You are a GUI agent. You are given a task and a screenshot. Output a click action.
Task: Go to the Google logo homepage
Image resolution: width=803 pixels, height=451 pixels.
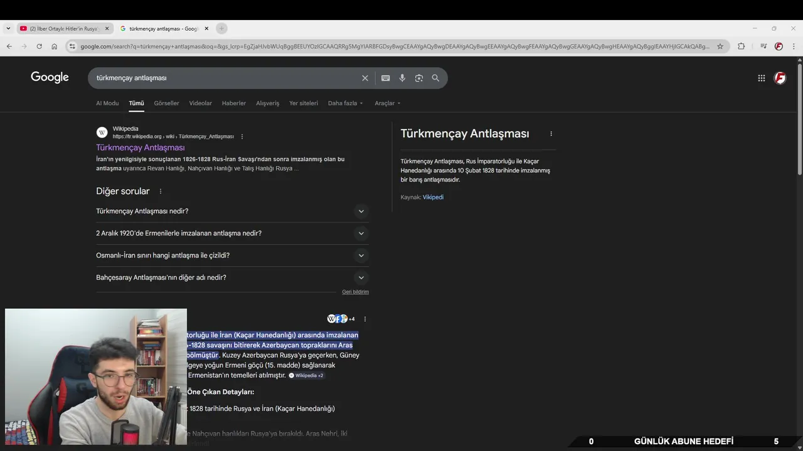[50, 78]
